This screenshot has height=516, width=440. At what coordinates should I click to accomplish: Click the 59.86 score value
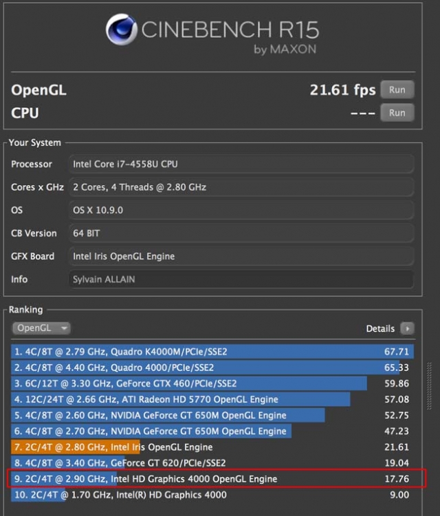tap(397, 383)
